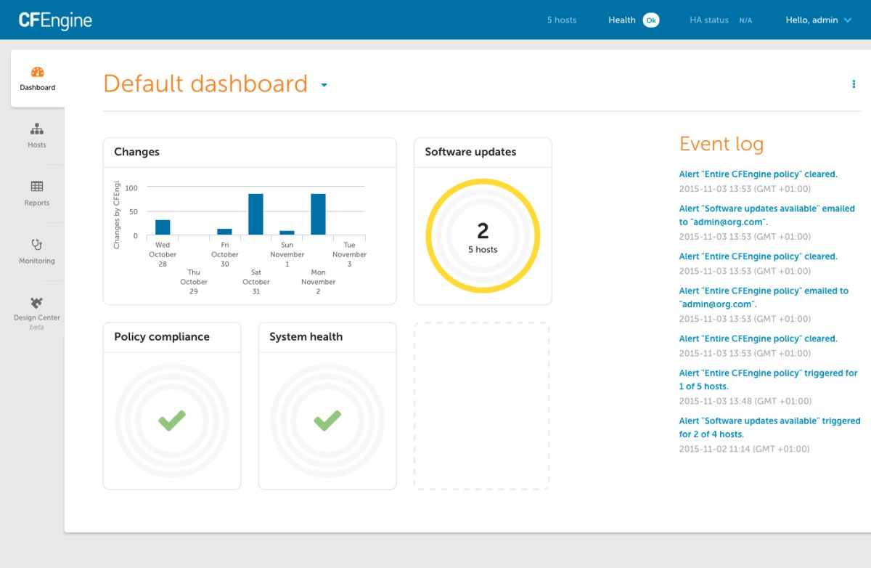Image resolution: width=871 pixels, height=568 pixels.
Task: Open the Monitoring sidebar section
Action: coord(37,251)
